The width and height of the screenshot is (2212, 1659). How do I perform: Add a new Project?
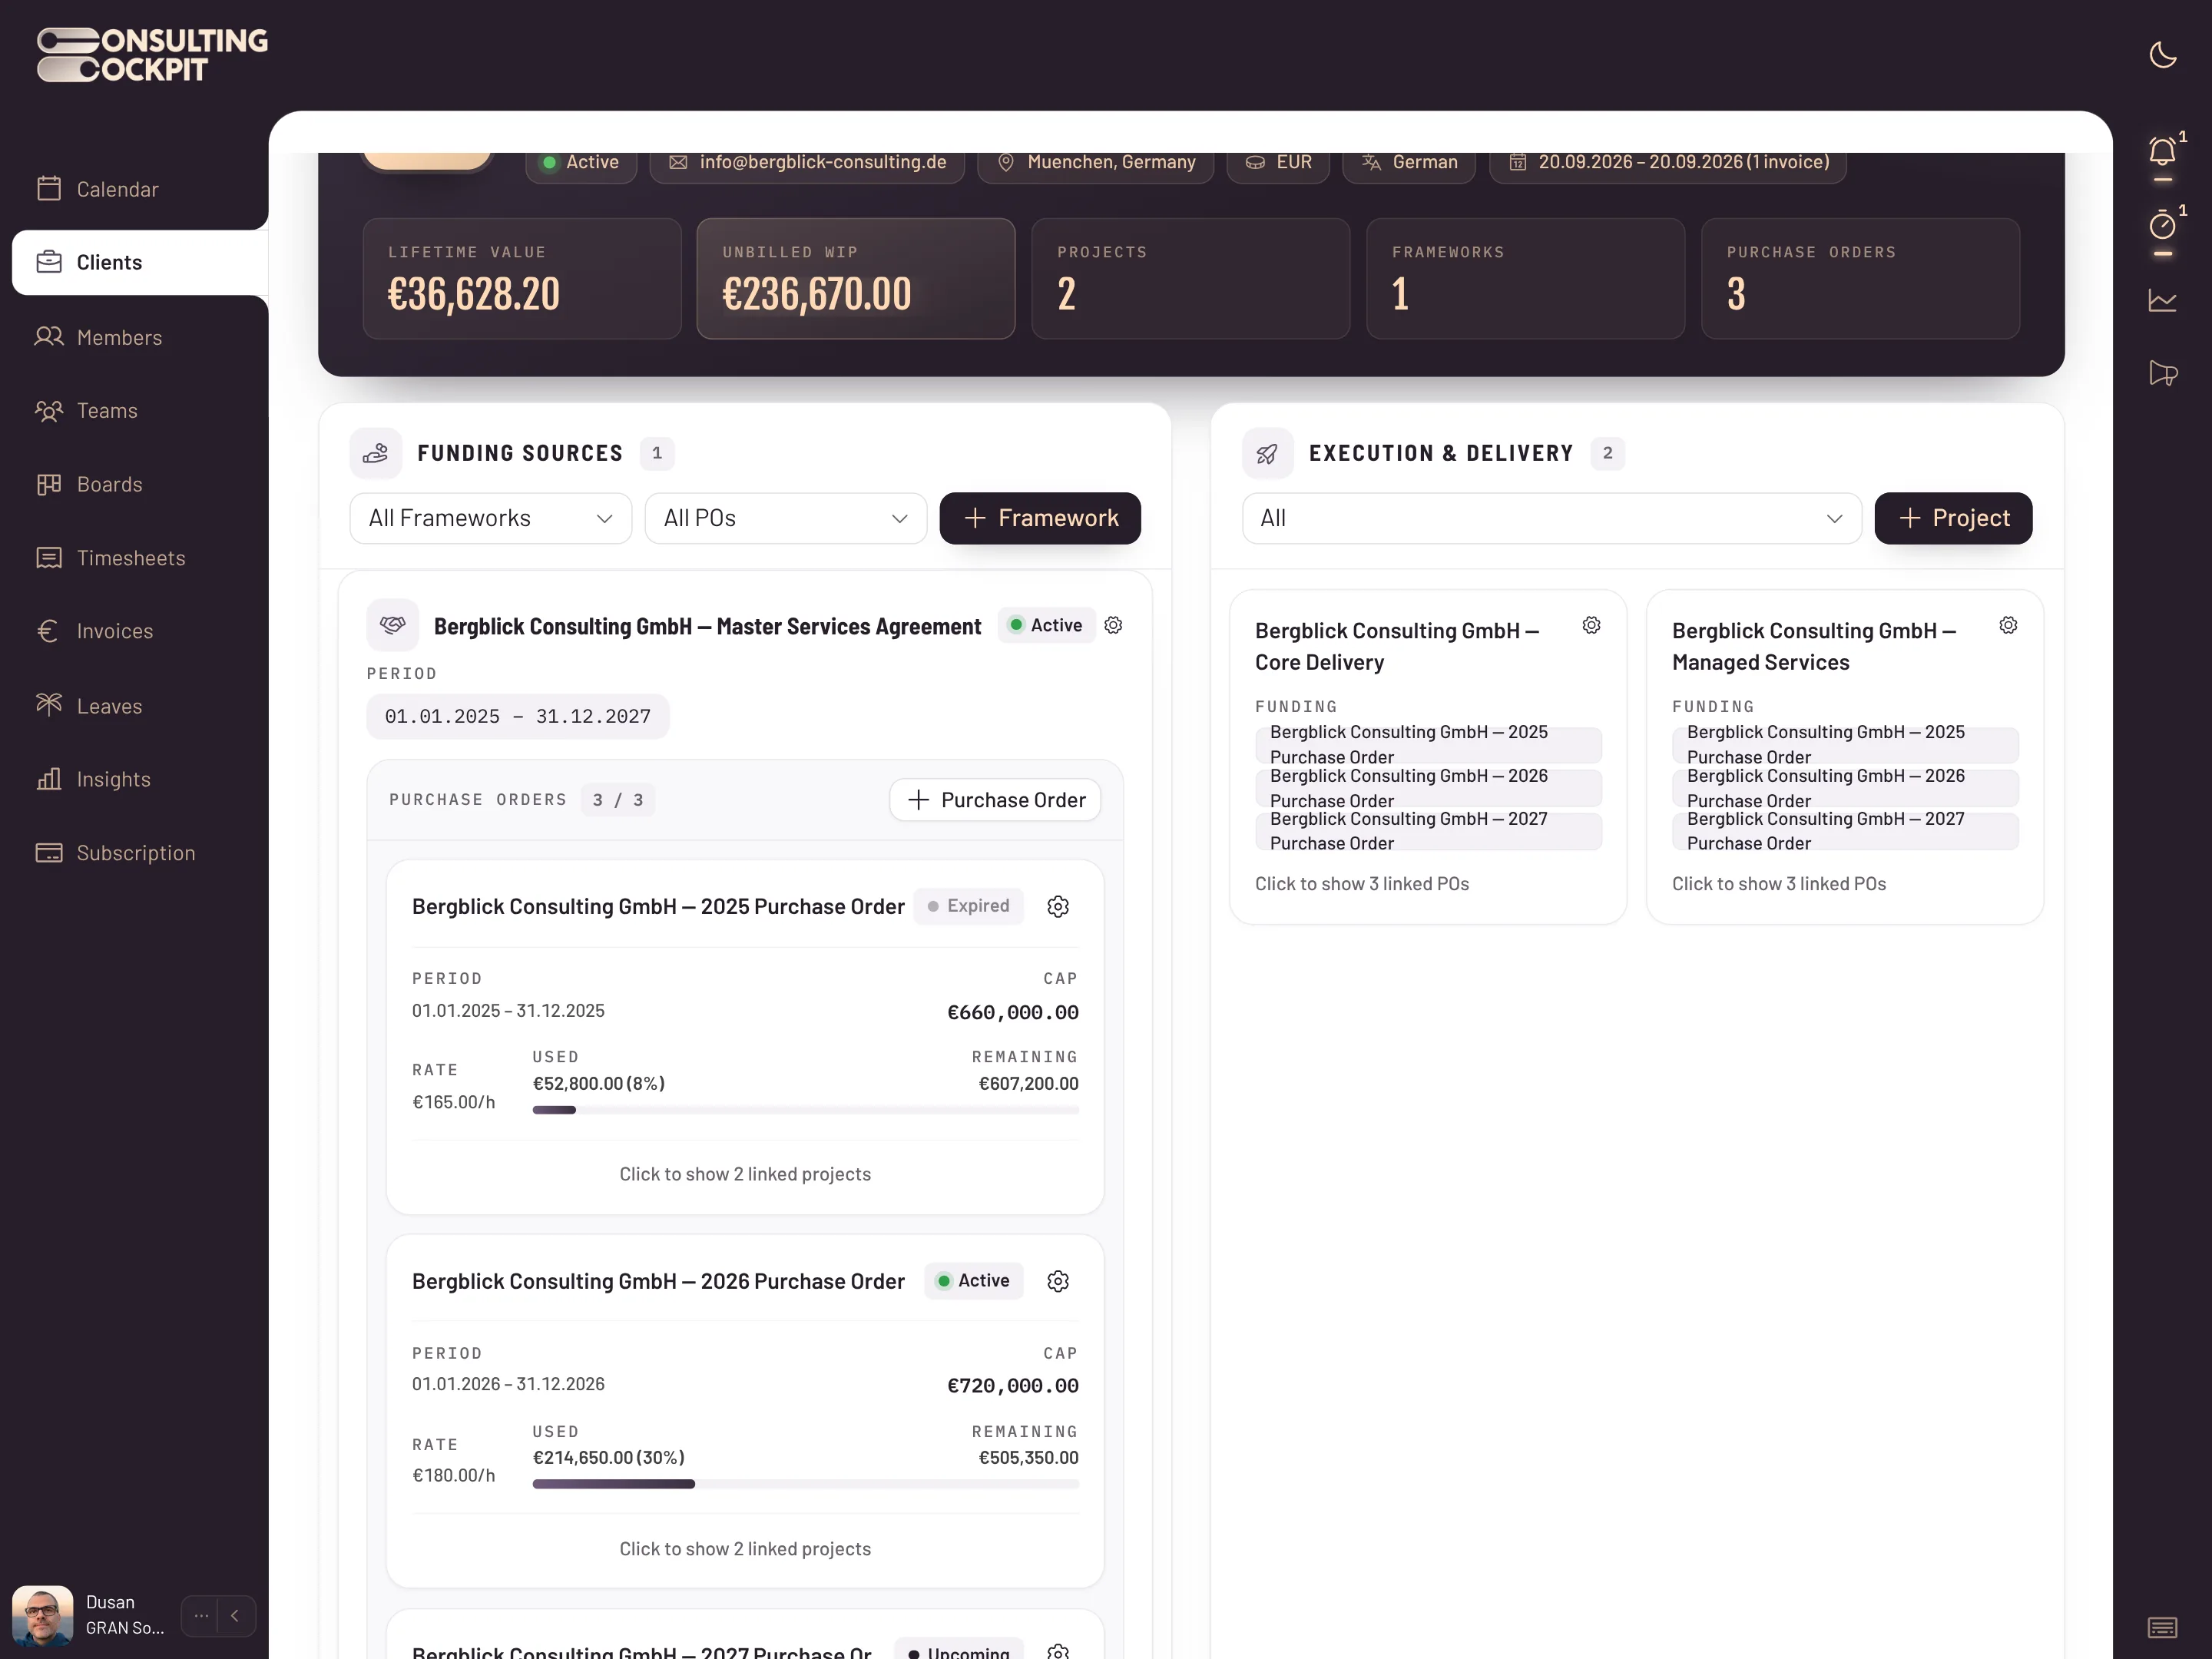pos(1953,518)
